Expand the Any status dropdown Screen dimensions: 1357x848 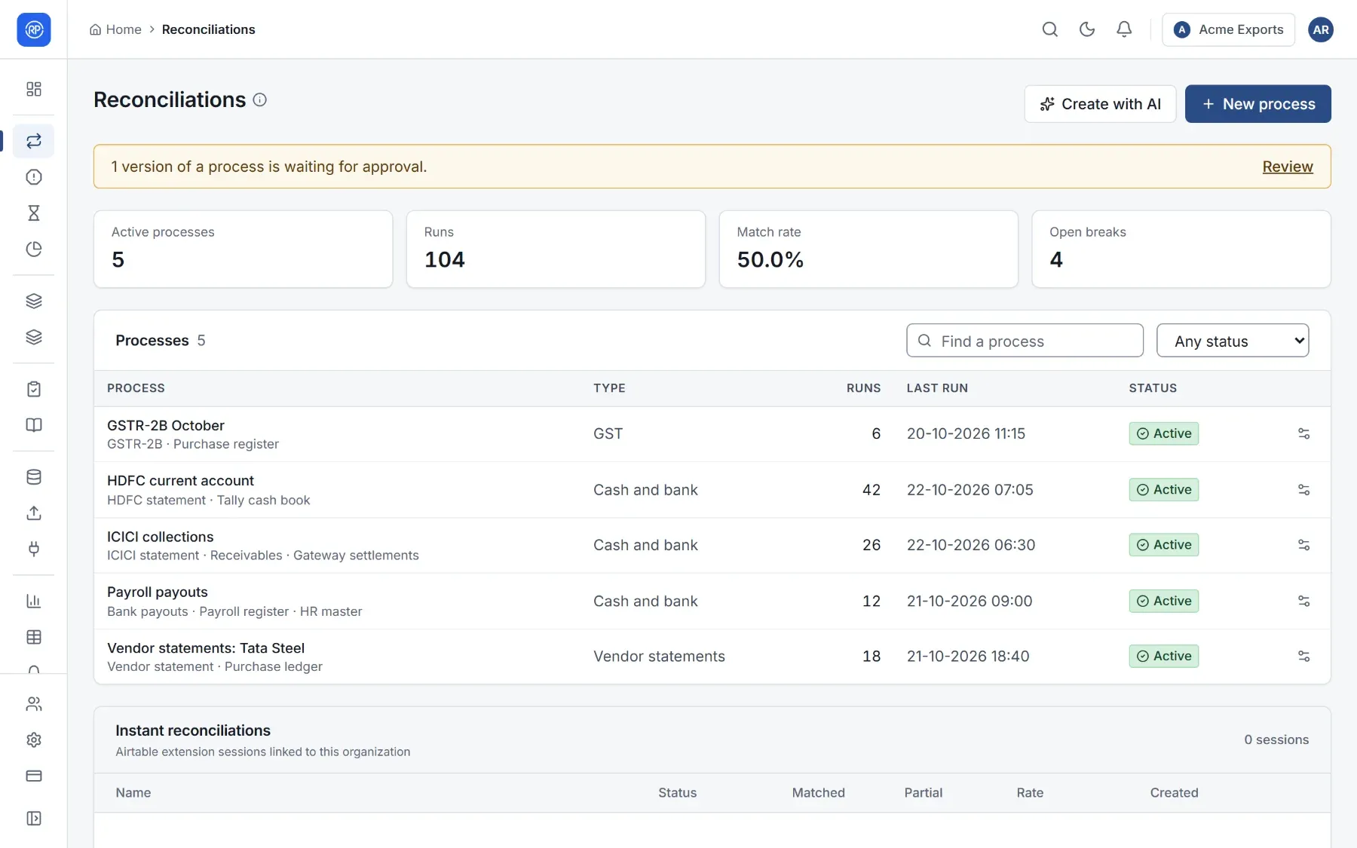(1233, 341)
